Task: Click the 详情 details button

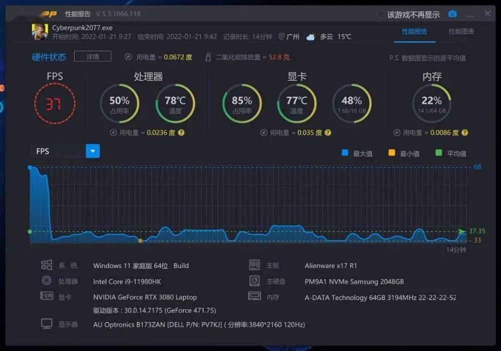Action: tap(93, 56)
